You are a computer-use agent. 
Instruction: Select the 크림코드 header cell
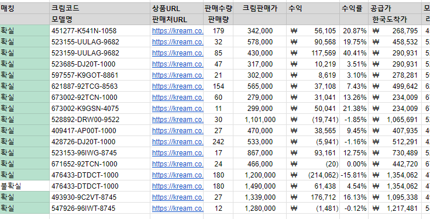click(100, 9)
